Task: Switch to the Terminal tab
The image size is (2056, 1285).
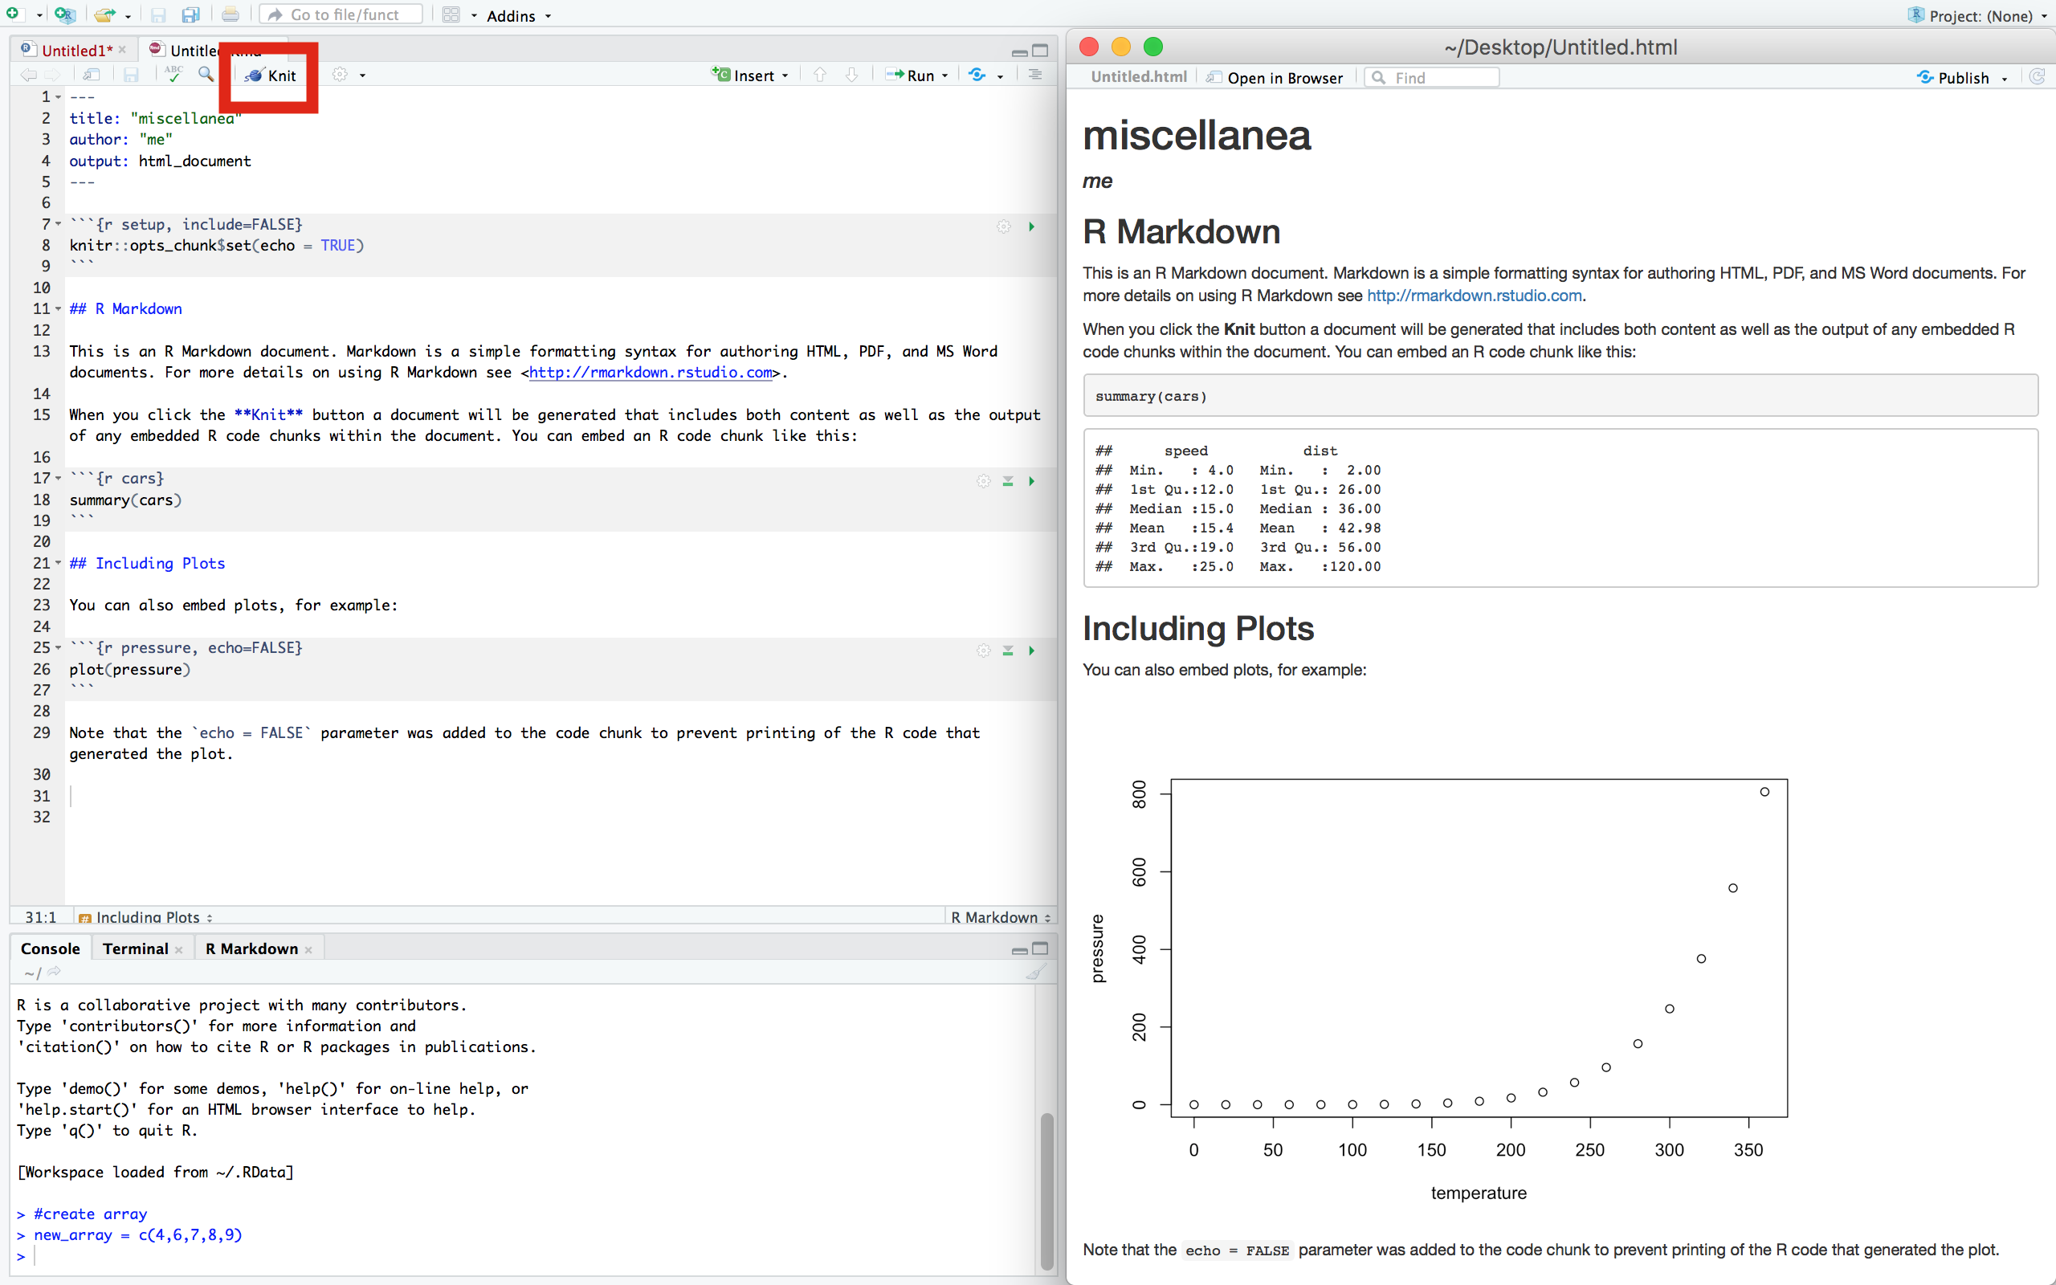Action: (x=135, y=948)
